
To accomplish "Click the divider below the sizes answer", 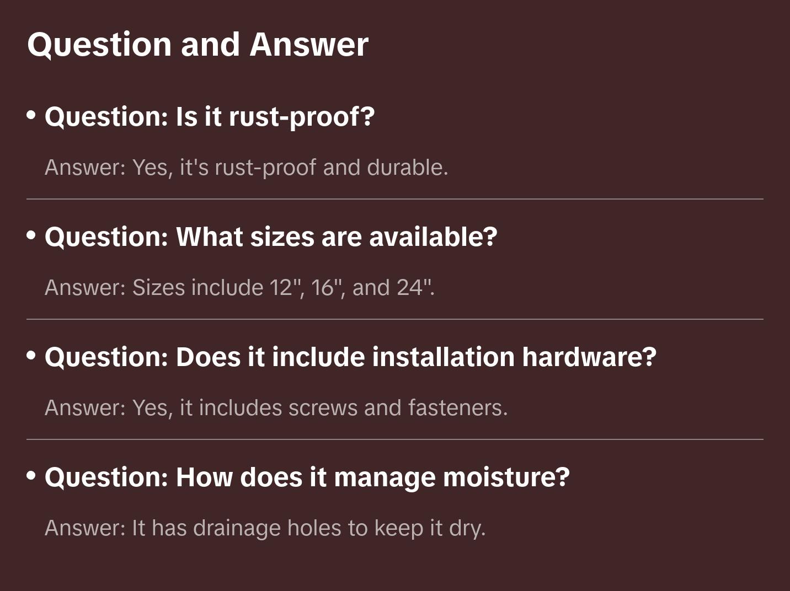I will [x=395, y=319].
